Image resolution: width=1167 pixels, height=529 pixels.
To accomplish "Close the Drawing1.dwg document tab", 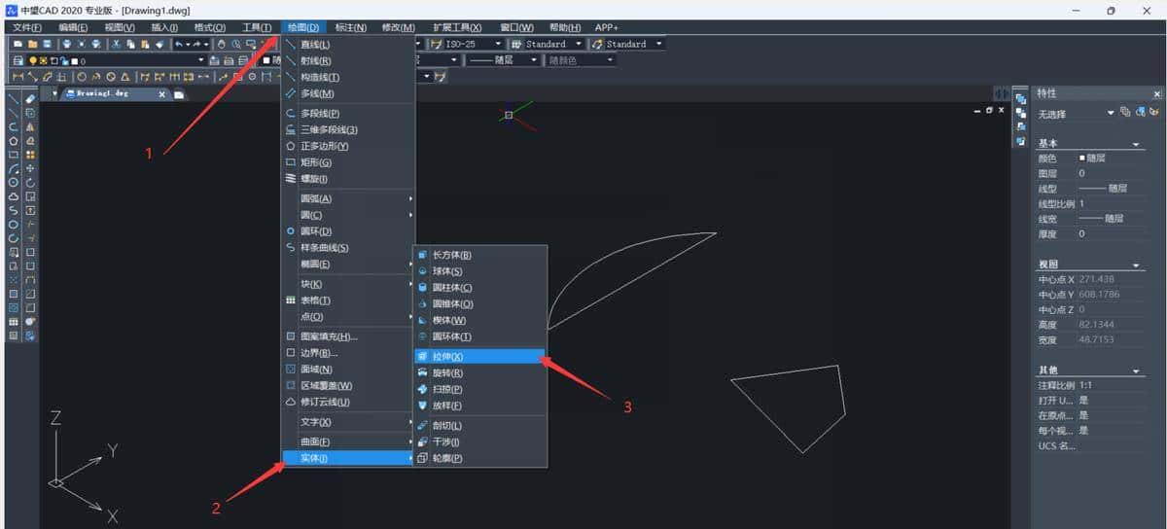I will 162,94.
